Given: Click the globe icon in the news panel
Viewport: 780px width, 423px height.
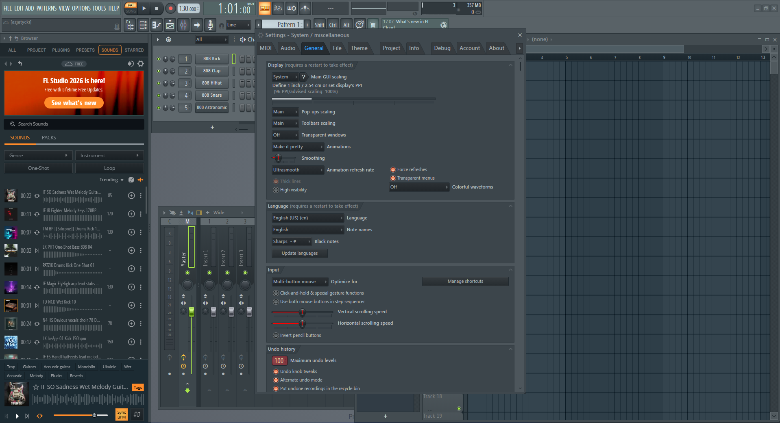Looking at the screenshot, I should 444,25.
